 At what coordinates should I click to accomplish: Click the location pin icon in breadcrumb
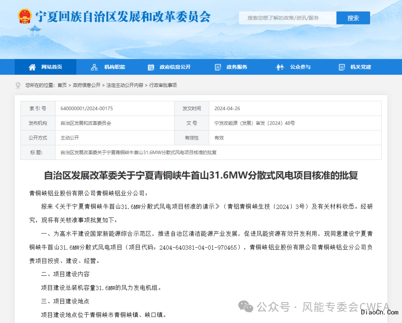tap(18, 85)
